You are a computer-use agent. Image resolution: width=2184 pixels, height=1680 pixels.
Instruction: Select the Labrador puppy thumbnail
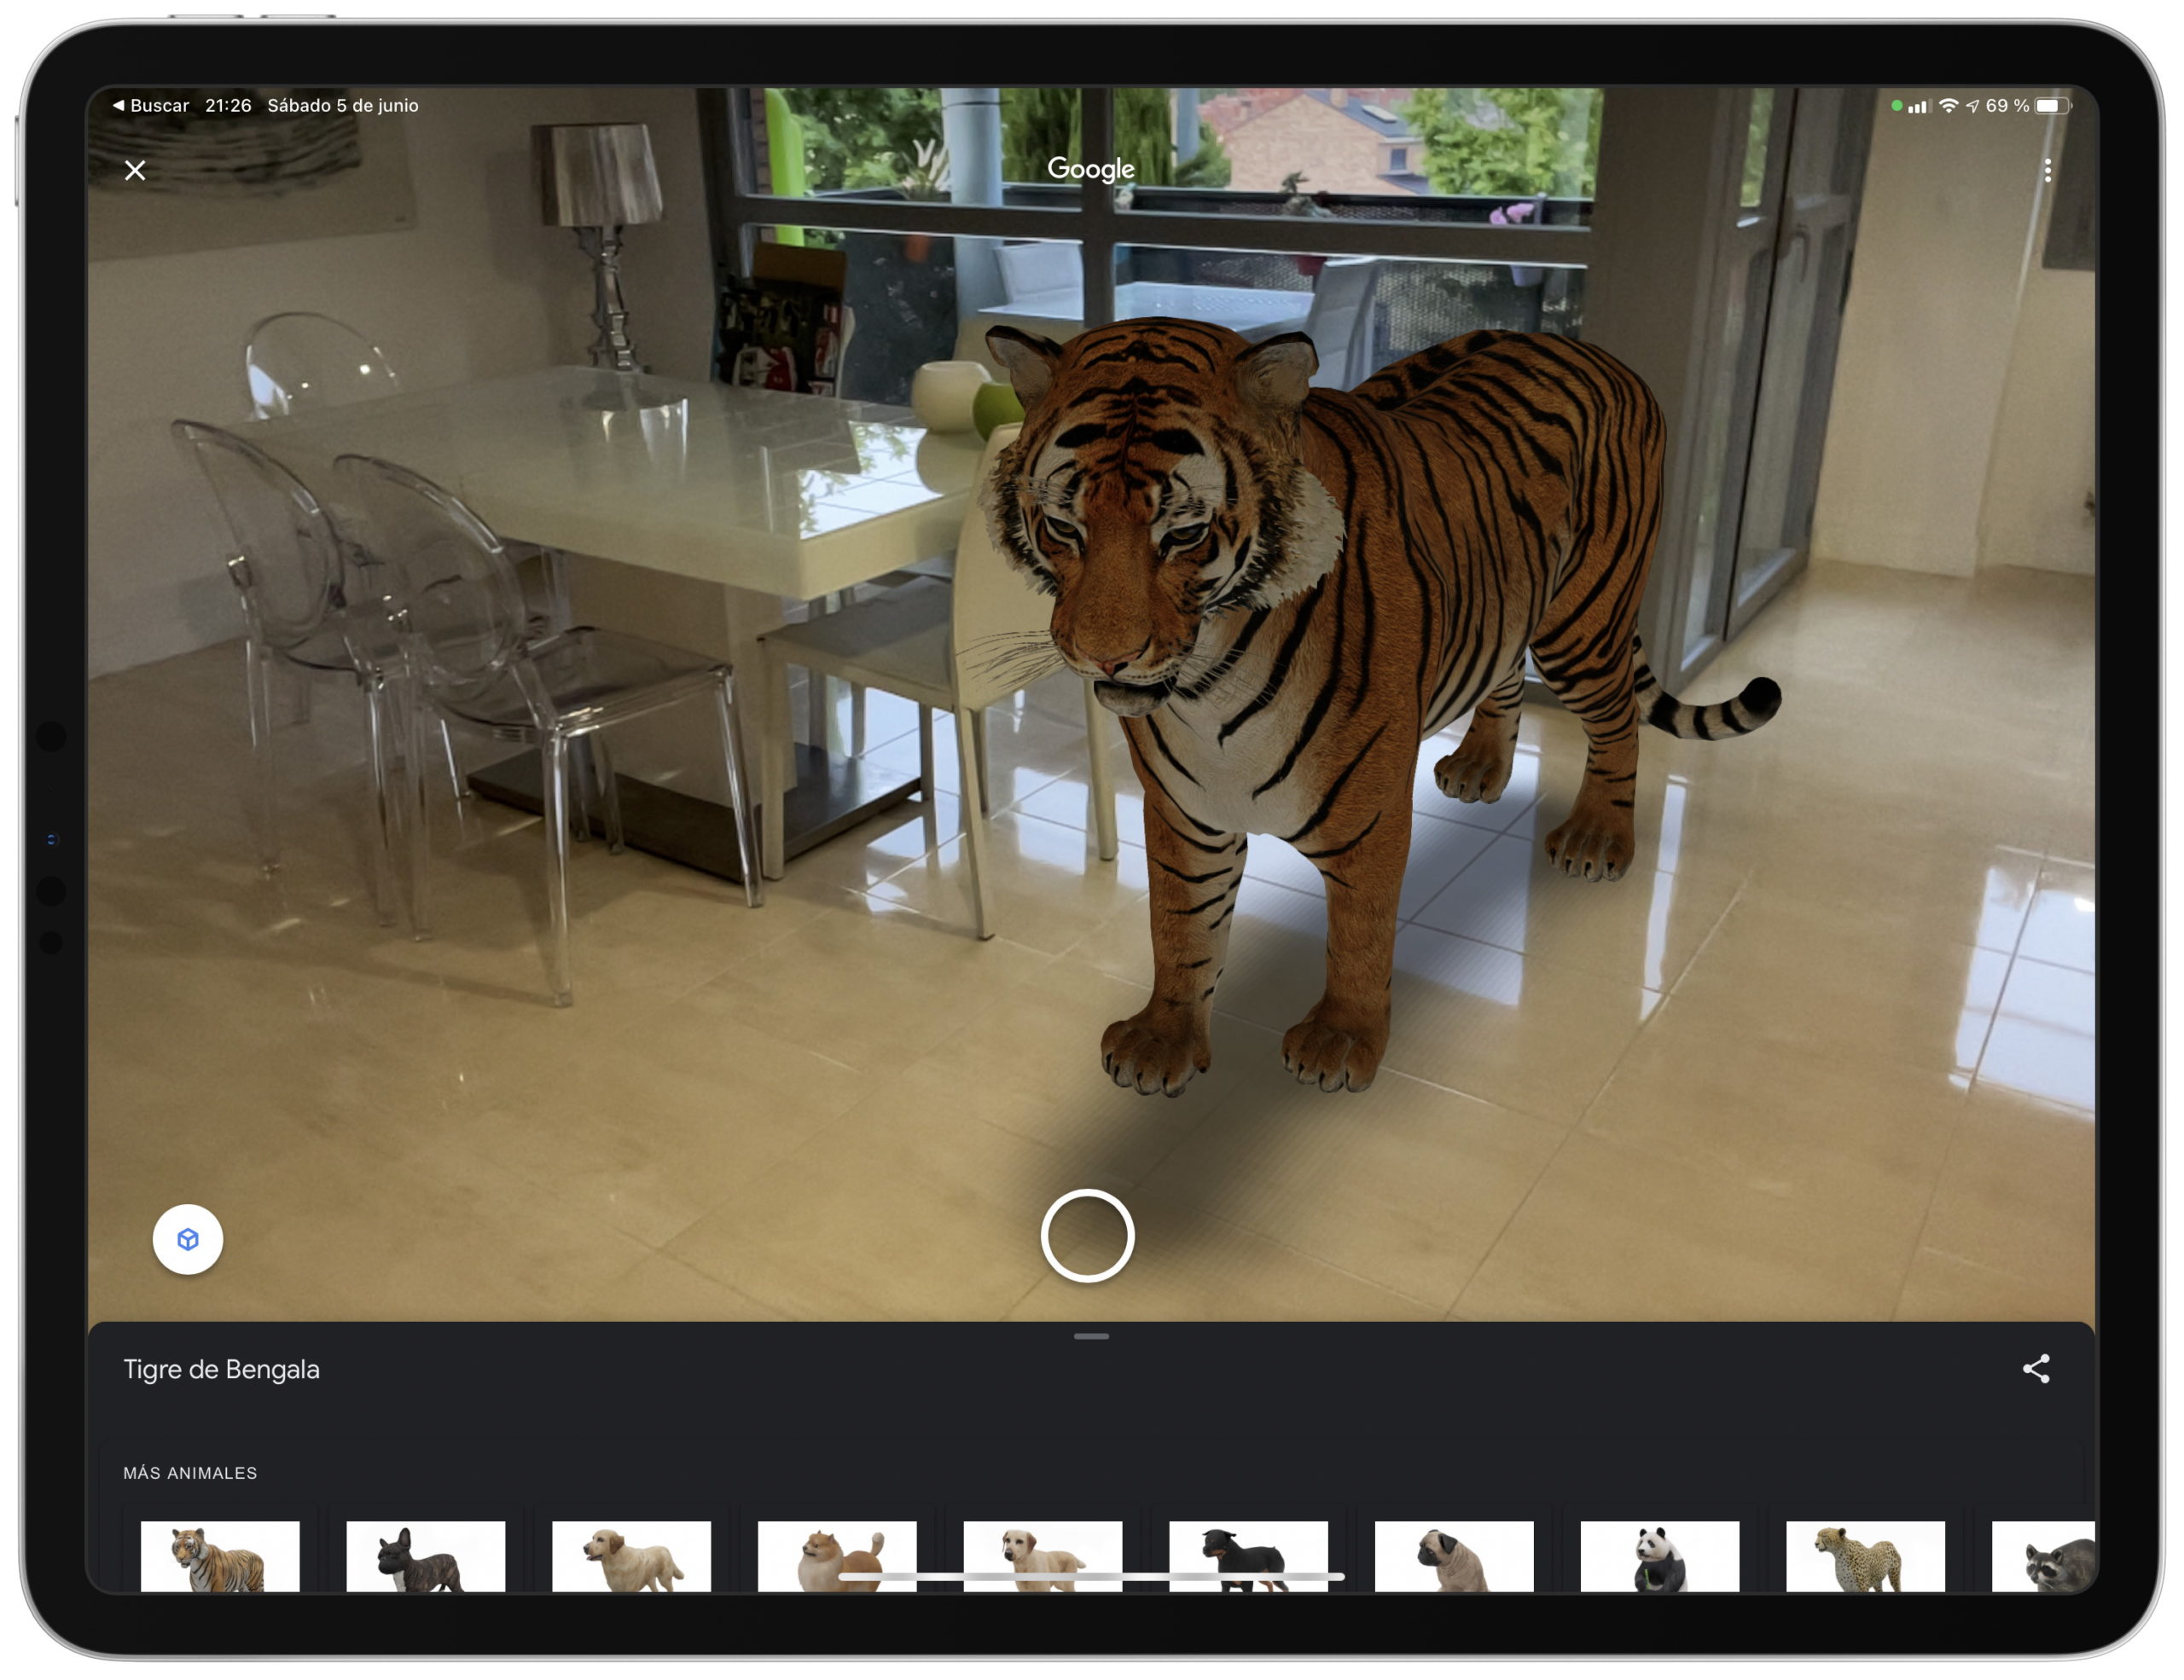(x=1043, y=1555)
